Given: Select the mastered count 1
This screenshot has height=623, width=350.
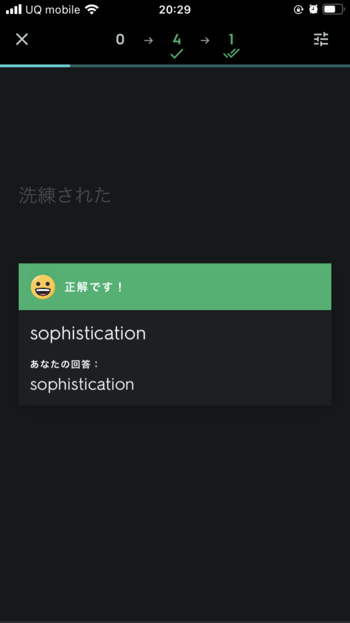Looking at the screenshot, I should (232, 40).
